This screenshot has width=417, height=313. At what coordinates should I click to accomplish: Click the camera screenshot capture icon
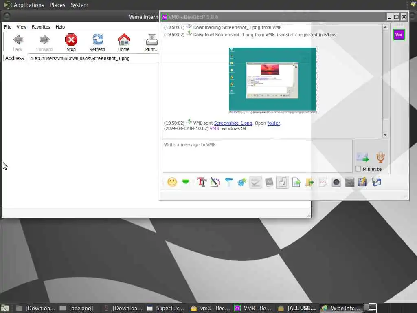[x=336, y=182]
